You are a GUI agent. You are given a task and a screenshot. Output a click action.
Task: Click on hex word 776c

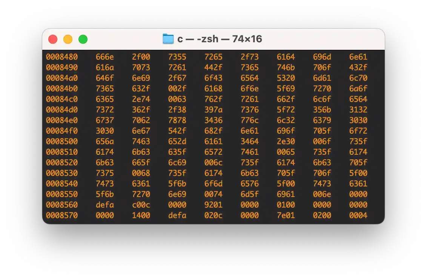coord(250,120)
